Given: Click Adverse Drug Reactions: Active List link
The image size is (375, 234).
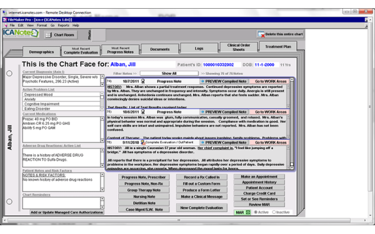Looking at the screenshot, I should (x=51, y=145).
